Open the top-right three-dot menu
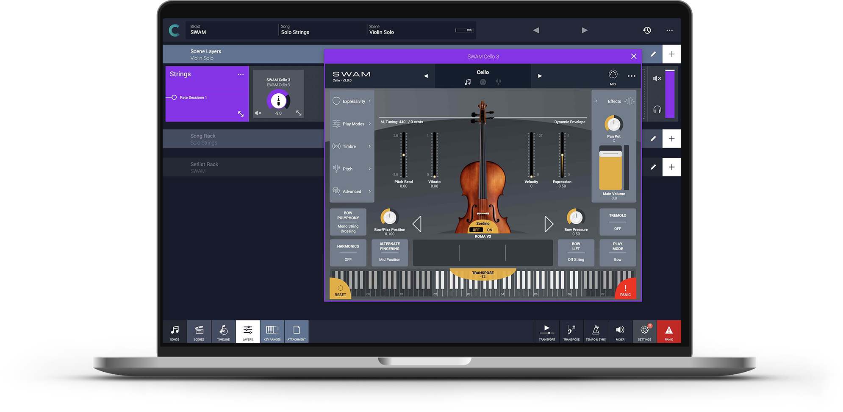843x412 pixels. click(x=669, y=30)
